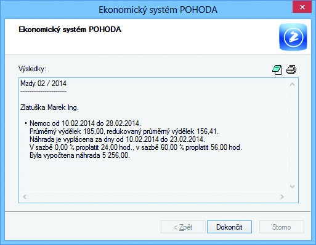The height and width of the screenshot is (245, 316).
Task: Print the results with printer icon
Action: click(x=291, y=69)
